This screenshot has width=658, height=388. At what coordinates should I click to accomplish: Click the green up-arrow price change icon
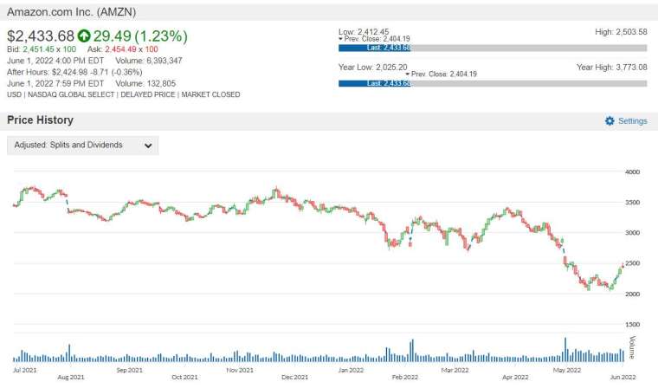click(84, 36)
